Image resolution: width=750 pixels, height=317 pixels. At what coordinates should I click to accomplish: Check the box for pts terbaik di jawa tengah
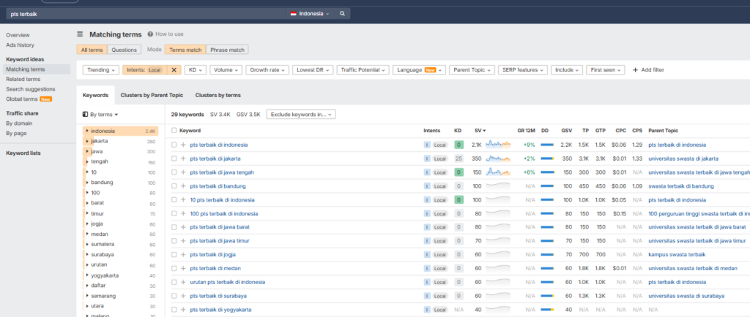[x=174, y=172]
